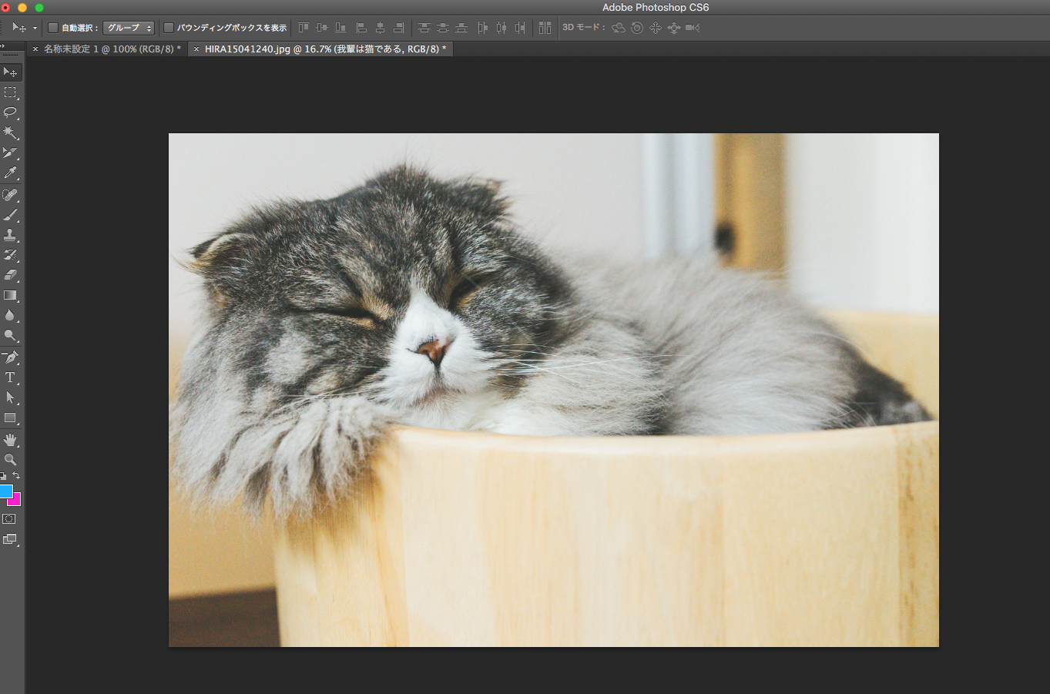Open the tool preset picker arrow
This screenshot has height=694, width=1050.
(35, 28)
